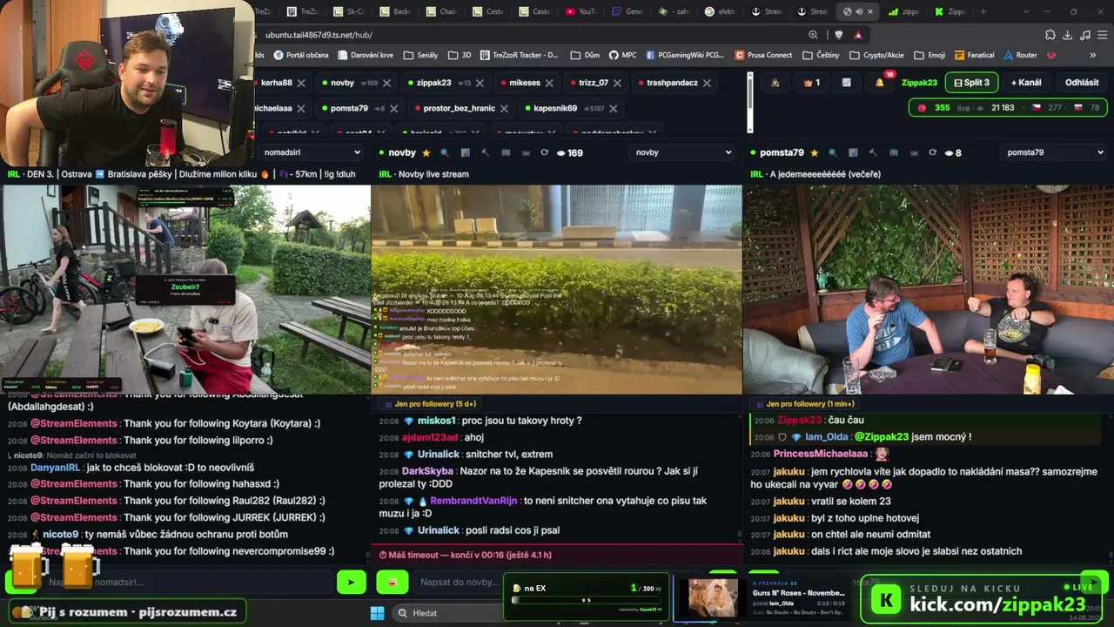The image size is (1114, 627).
Task: Open search icon in novby stream header
Action: [x=445, y=152]
